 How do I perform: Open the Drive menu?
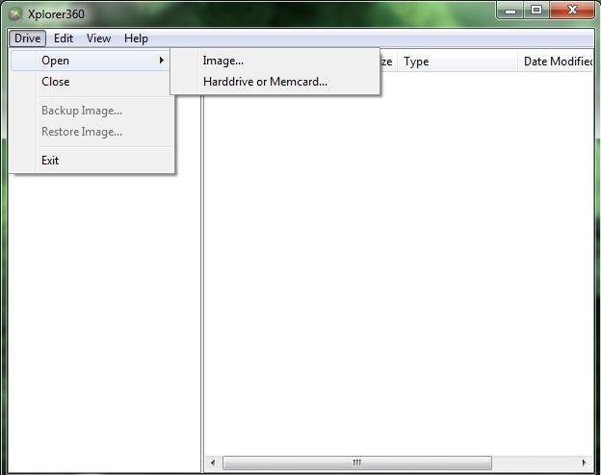[x=27, y=38]
